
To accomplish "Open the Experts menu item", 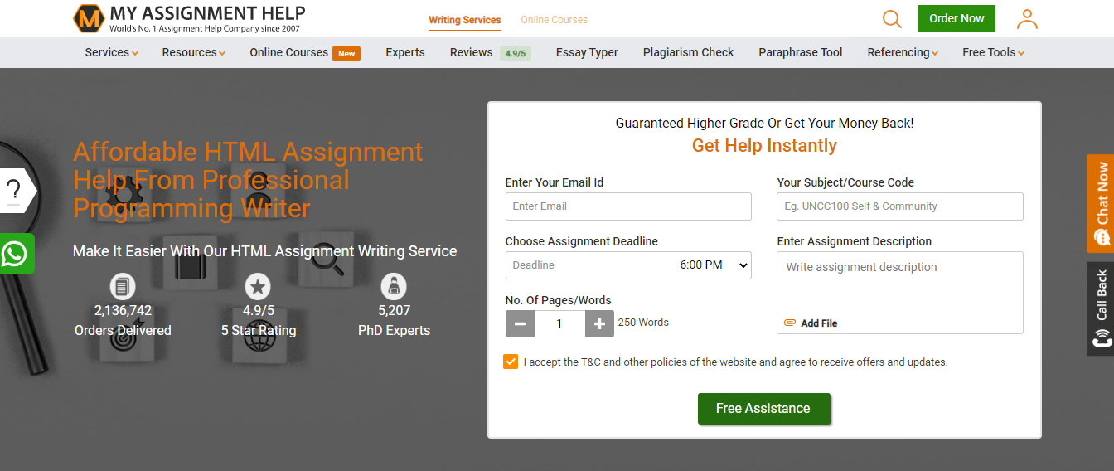I will (x=405, y=52).
